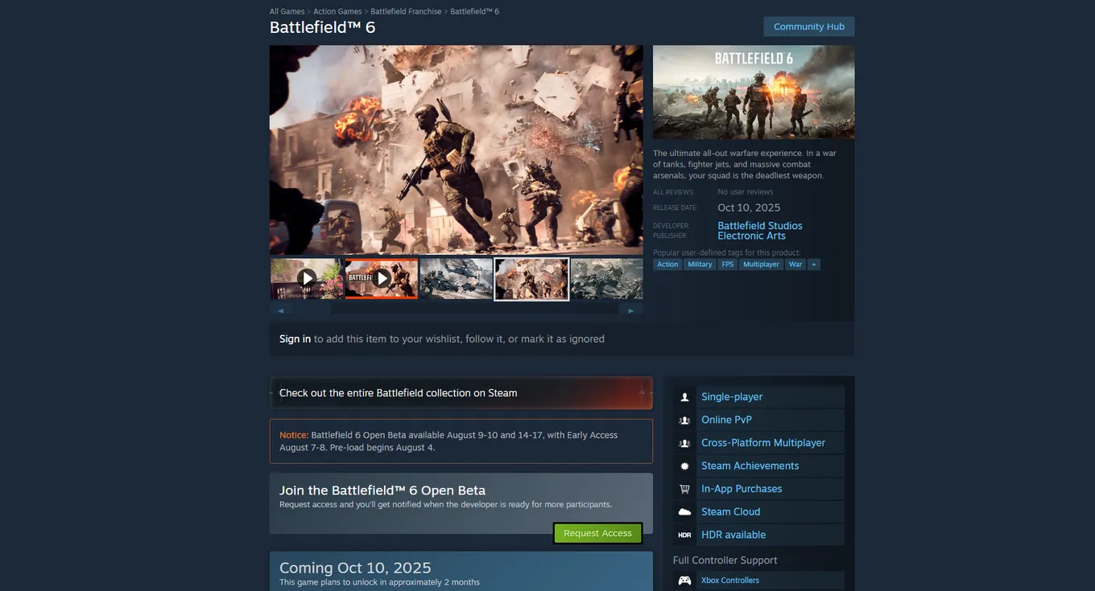
Task: Click the Join the Battlefield 6 Open Beta heading
Action: (382, 490)
